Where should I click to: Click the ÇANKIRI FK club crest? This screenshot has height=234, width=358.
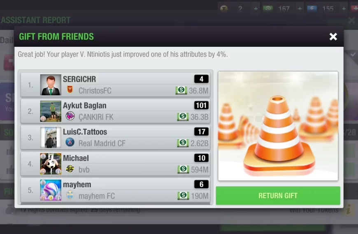coord(70,116)
